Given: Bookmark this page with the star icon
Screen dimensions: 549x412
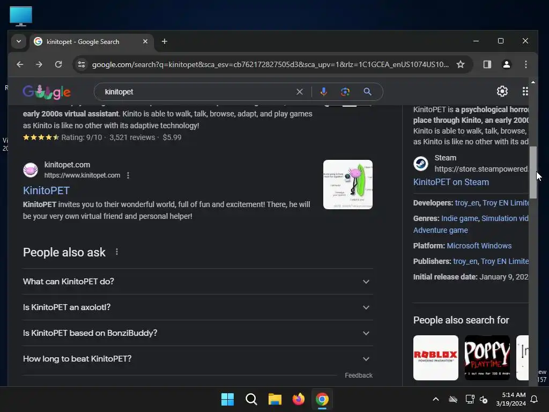Looking at the screenshot, I should point(461,64).
